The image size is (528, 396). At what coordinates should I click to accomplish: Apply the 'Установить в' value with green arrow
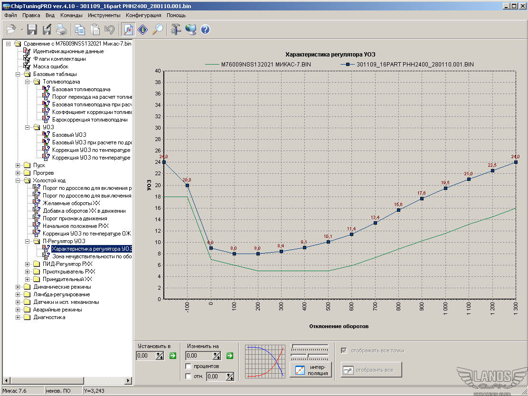(173, 356)
